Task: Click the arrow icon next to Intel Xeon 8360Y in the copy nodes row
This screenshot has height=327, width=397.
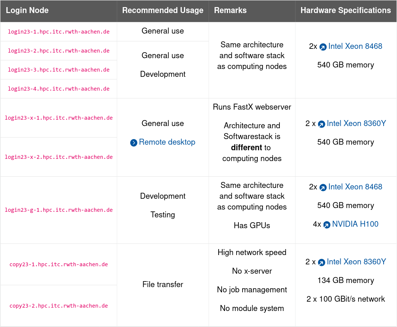Action: pos(322,262)
